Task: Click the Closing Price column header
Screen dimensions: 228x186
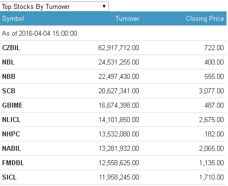Action: pos(205,18)
